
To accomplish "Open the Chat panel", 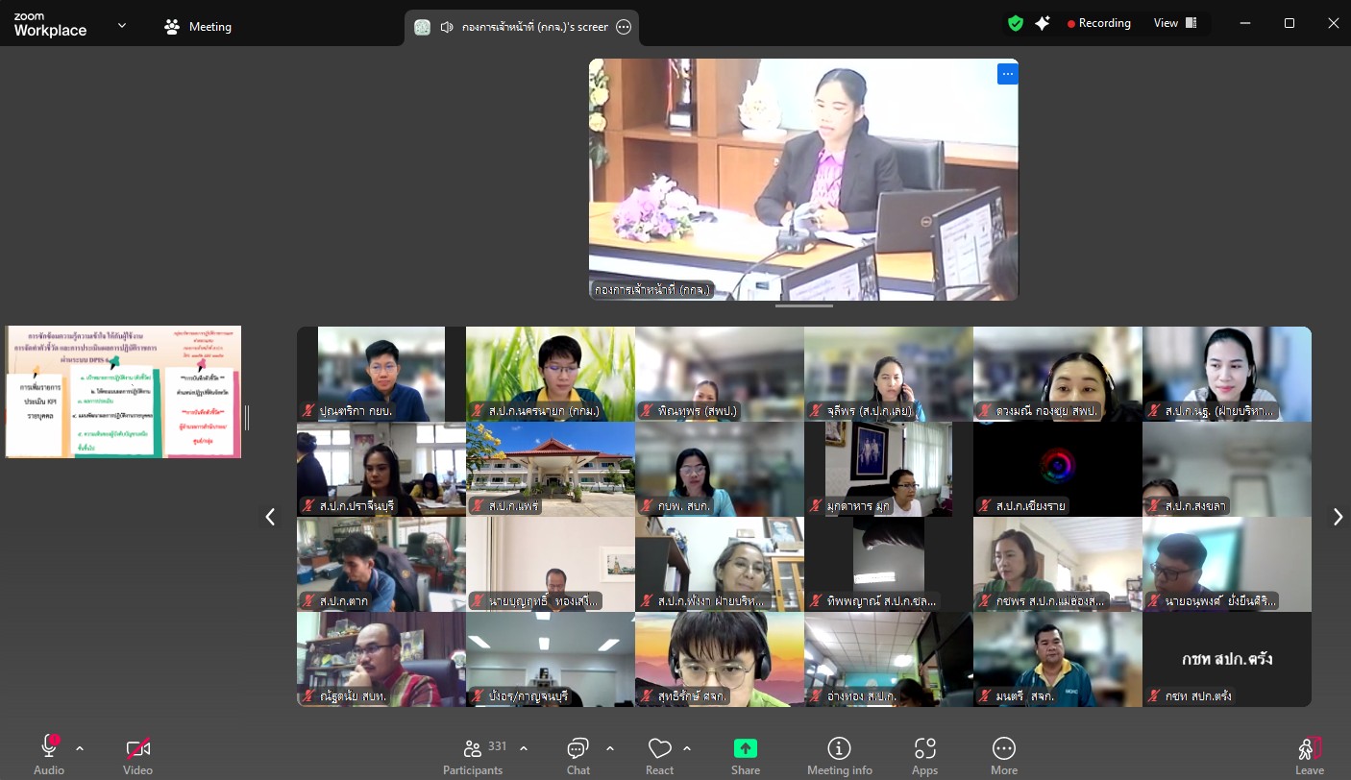I will [577, 755].
